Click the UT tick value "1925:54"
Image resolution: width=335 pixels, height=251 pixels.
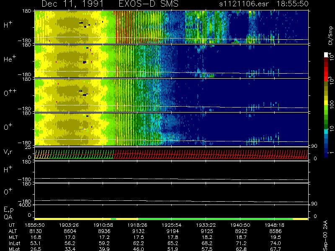pos(172,225)
